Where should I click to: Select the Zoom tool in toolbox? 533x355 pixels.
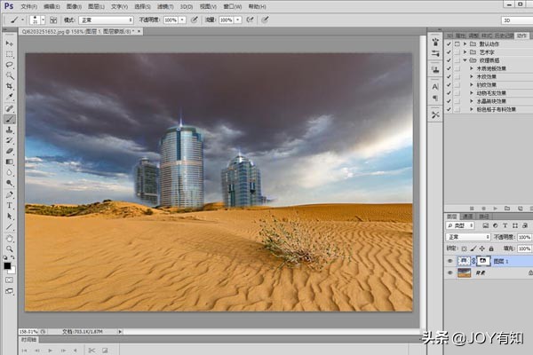[10, 249]
